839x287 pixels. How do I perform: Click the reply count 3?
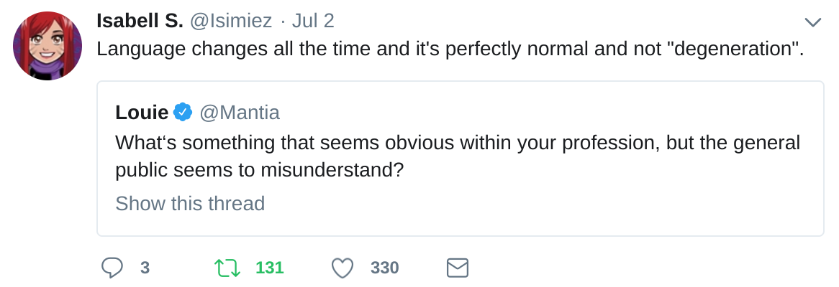pos(145,268)
